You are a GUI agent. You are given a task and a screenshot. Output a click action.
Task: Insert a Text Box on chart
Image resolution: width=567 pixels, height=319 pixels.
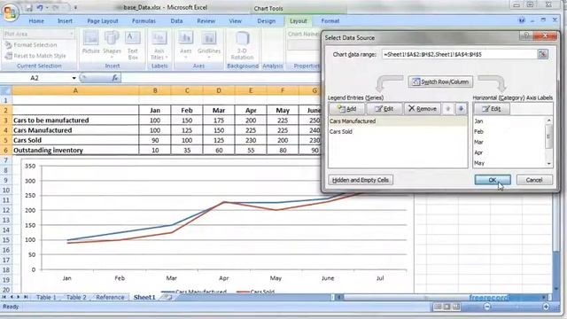133,45
